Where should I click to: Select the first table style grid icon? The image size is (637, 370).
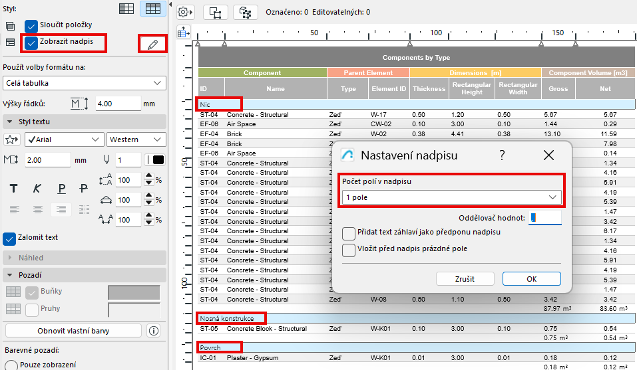(127, 9)
